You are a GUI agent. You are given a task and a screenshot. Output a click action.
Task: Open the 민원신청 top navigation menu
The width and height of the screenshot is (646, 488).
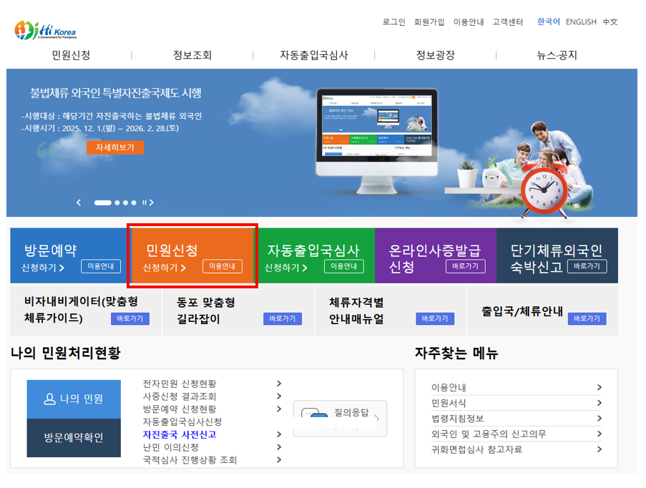[x=71, y=55]
